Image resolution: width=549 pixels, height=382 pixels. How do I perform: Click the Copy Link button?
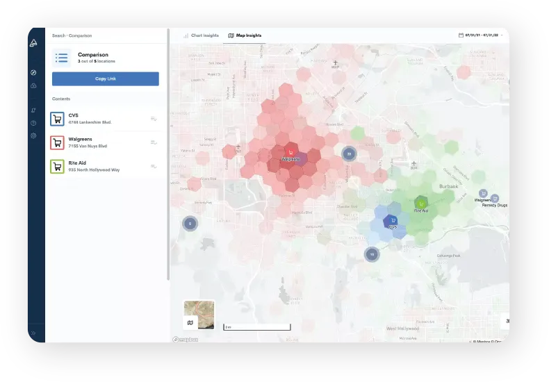click(106, 78)
